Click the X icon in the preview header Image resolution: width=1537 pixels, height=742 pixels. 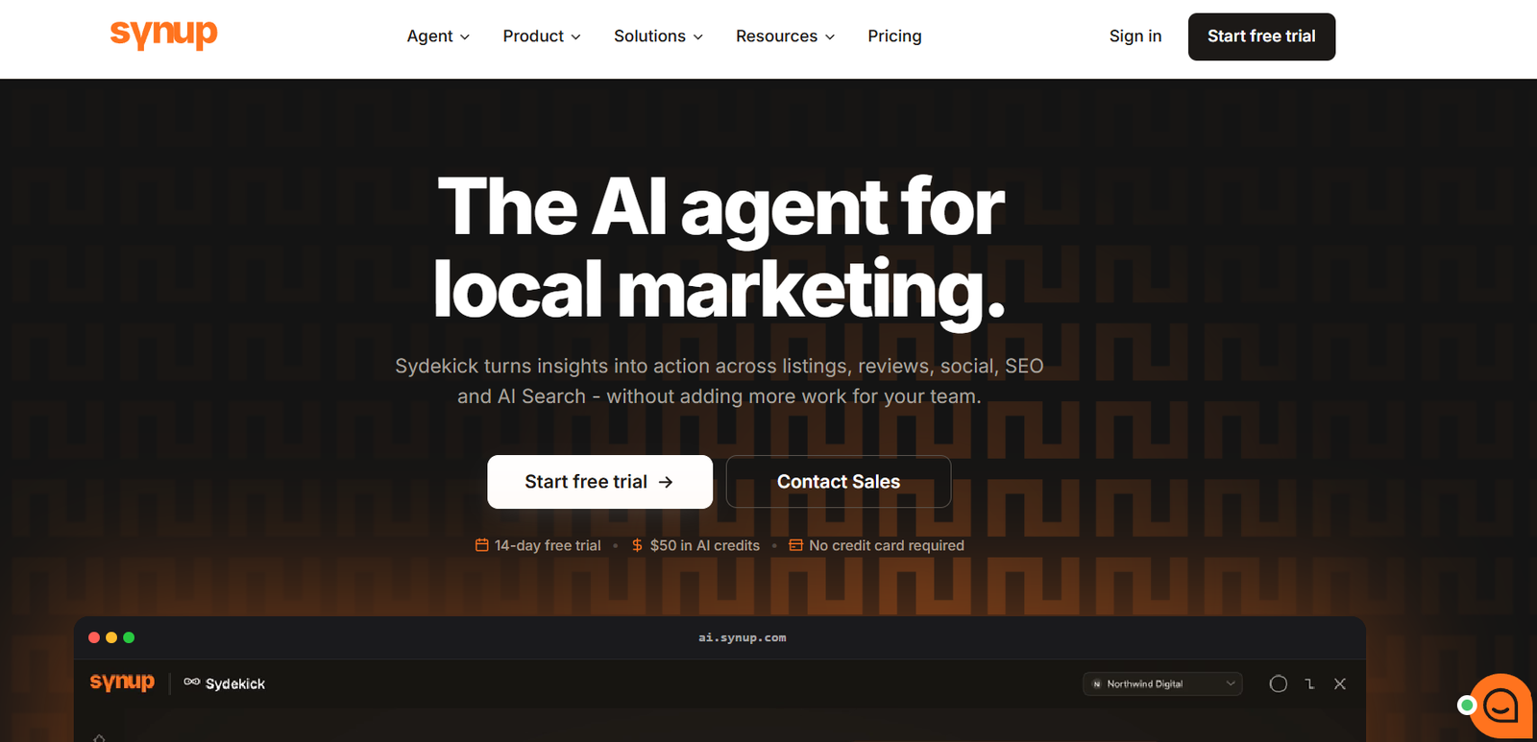tap(1340, 683)
